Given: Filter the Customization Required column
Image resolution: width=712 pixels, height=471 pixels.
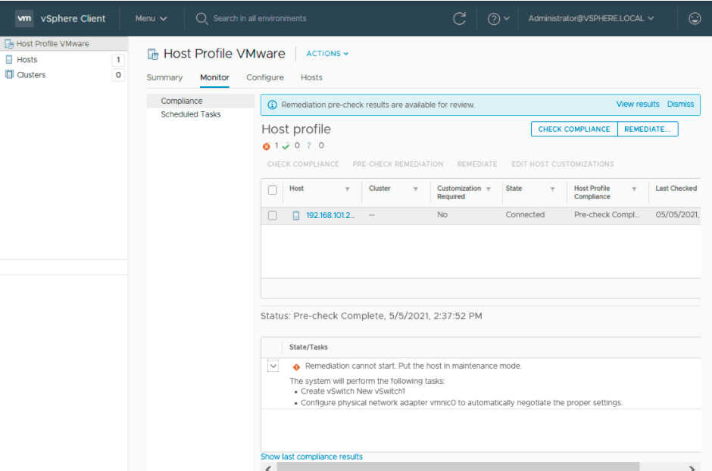Looking at the screenshot, I should point(488,189).
